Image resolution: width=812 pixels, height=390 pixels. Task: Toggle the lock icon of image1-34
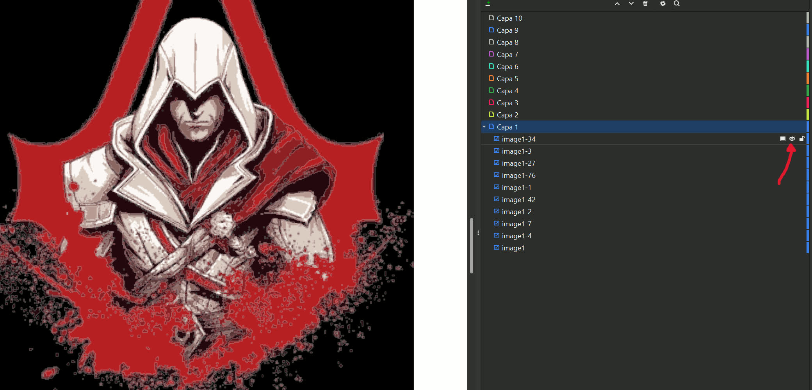click(802, 138)
